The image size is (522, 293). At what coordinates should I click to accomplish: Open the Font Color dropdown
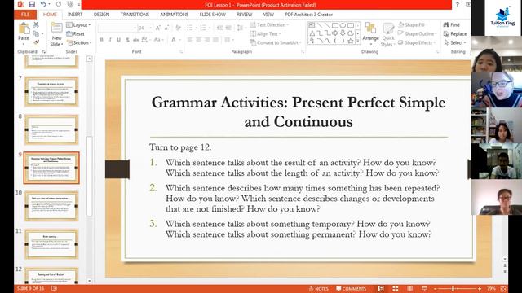[175, 40]
